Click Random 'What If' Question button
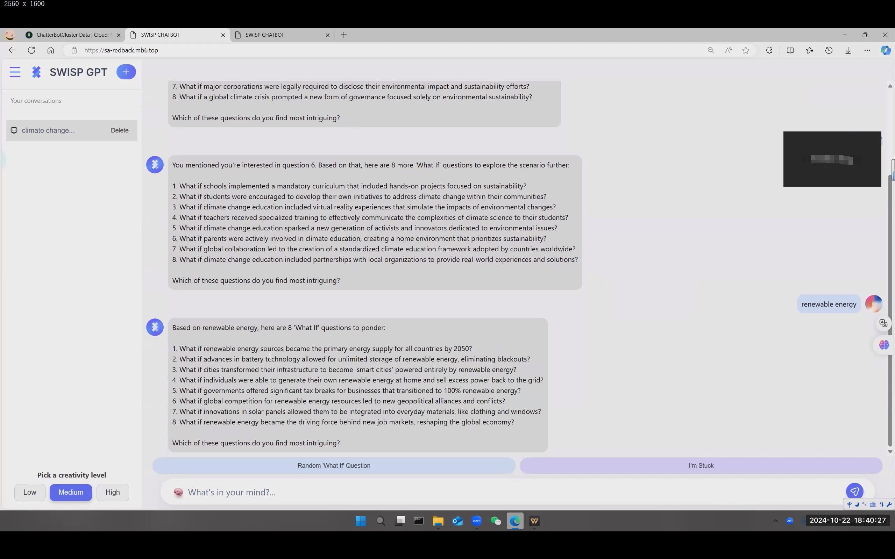This screenshot has width=895, height=559. (334, 465)
